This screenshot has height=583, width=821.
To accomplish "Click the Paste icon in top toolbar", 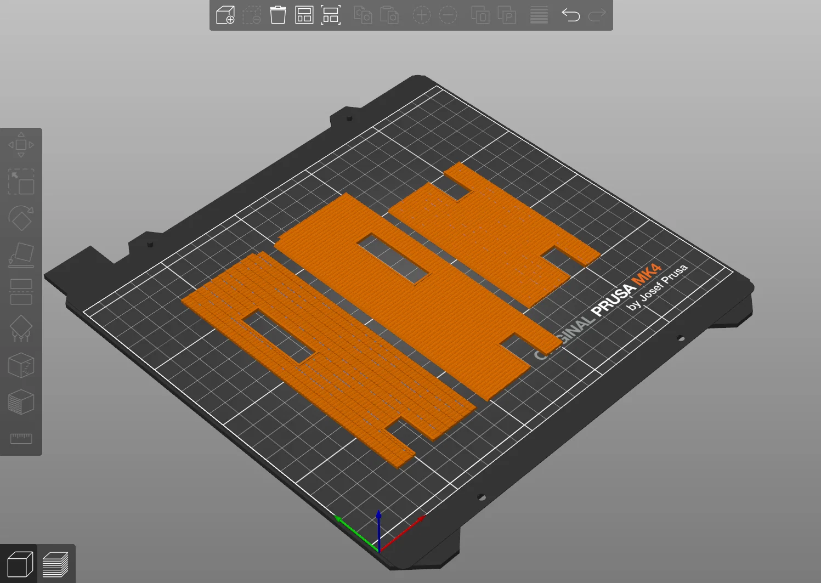I will click(389, 15).
